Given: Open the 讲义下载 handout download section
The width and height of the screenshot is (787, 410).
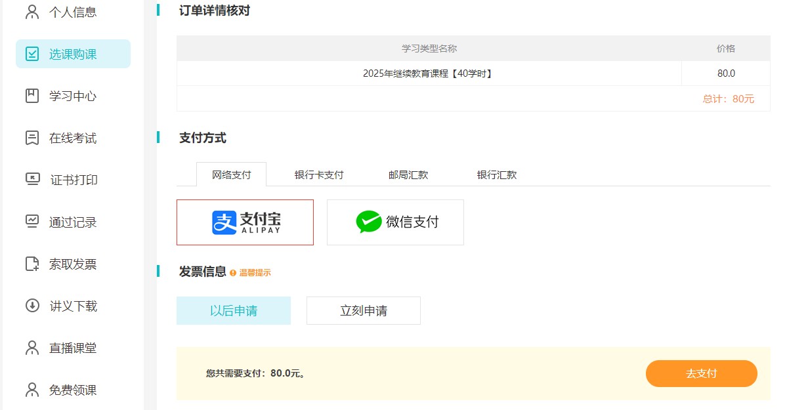Looking at the screenshot, I should (74, 306).
